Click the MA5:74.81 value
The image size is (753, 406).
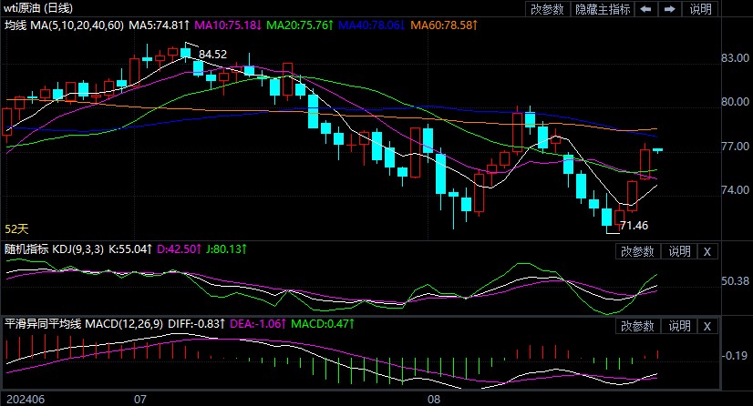(159, 25)
